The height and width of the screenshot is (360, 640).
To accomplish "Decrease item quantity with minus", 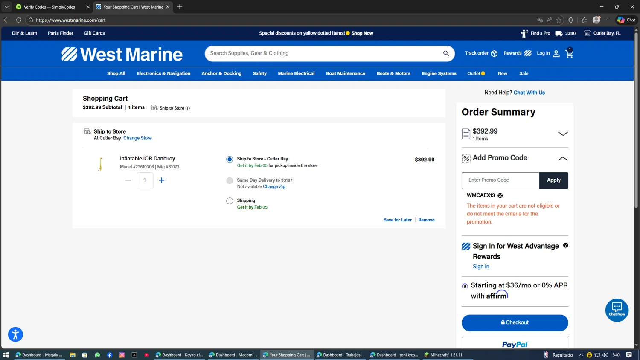I will tap(128, 180).
